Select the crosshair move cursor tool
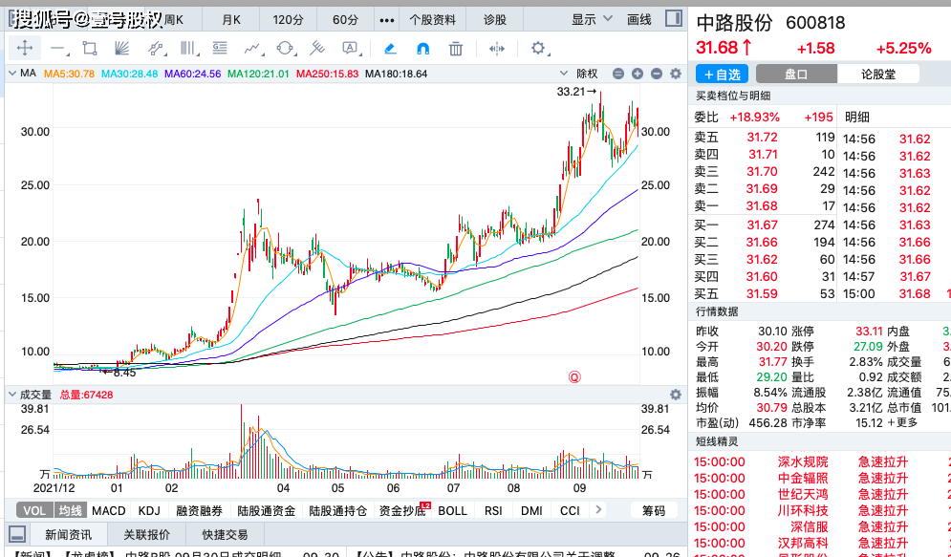951x557 pixels. (x=25, y=49)
